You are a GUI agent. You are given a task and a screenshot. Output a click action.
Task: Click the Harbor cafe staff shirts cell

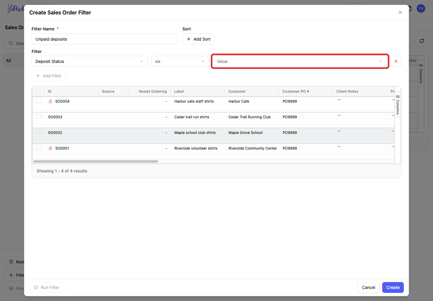coord(194,101)
